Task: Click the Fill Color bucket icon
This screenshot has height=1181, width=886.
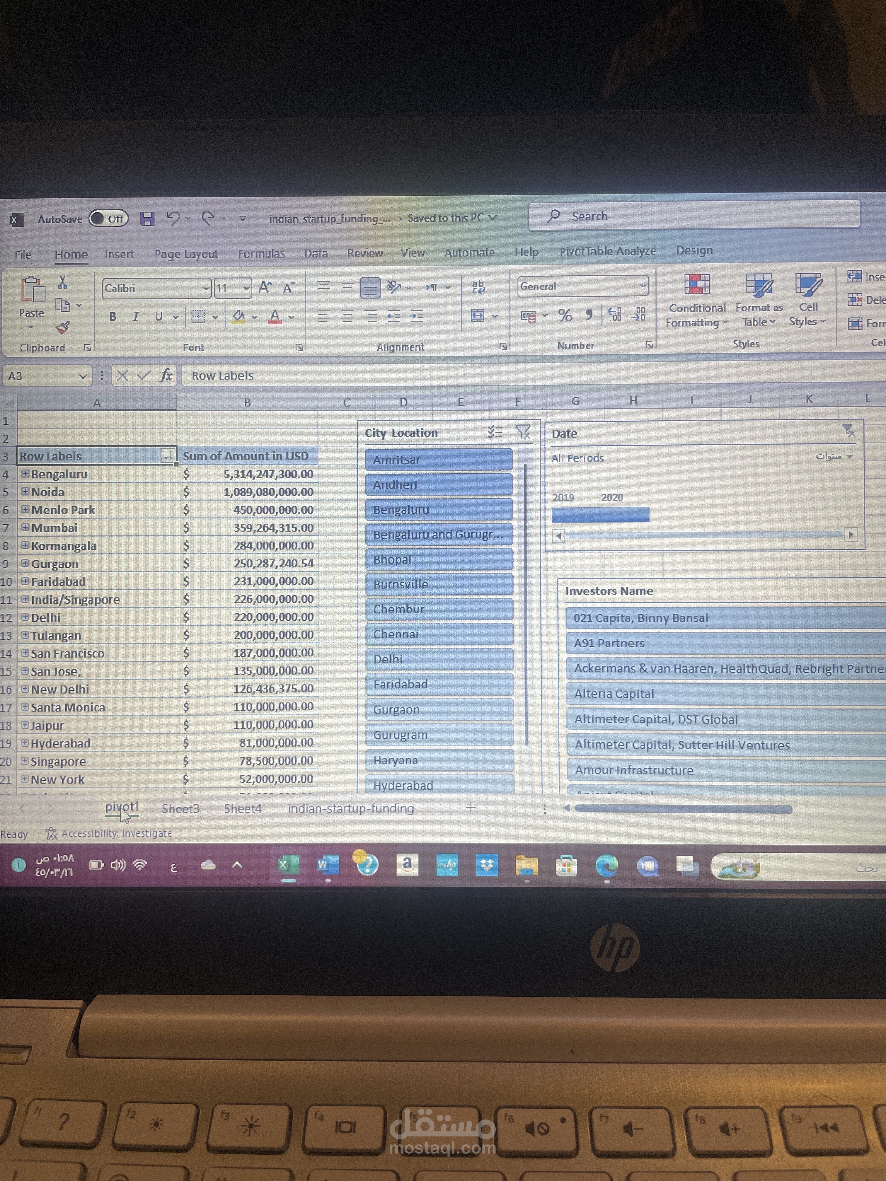Action: pos(239,317)
